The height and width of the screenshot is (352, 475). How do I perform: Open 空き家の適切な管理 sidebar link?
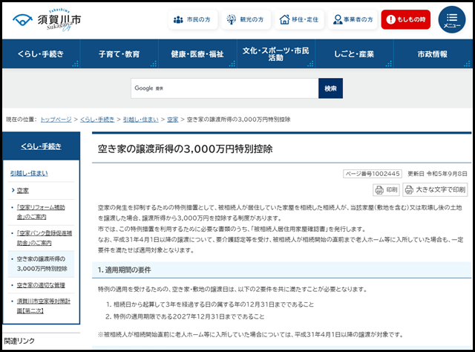pos(41,285)
